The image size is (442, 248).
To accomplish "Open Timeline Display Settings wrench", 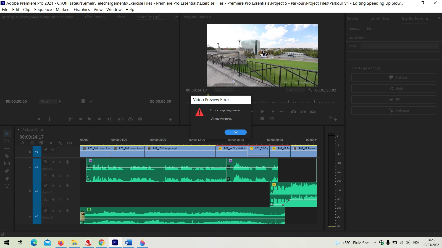I will (60, 143).
